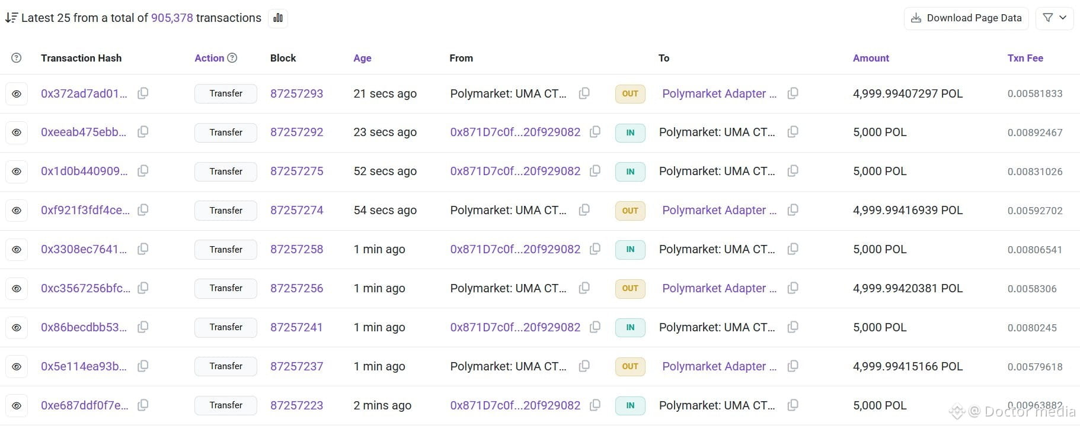Open Polymarket Adapter link in block 87257293 row
The width and height of the screenshot is (1080, 426).
click(719, 93)
